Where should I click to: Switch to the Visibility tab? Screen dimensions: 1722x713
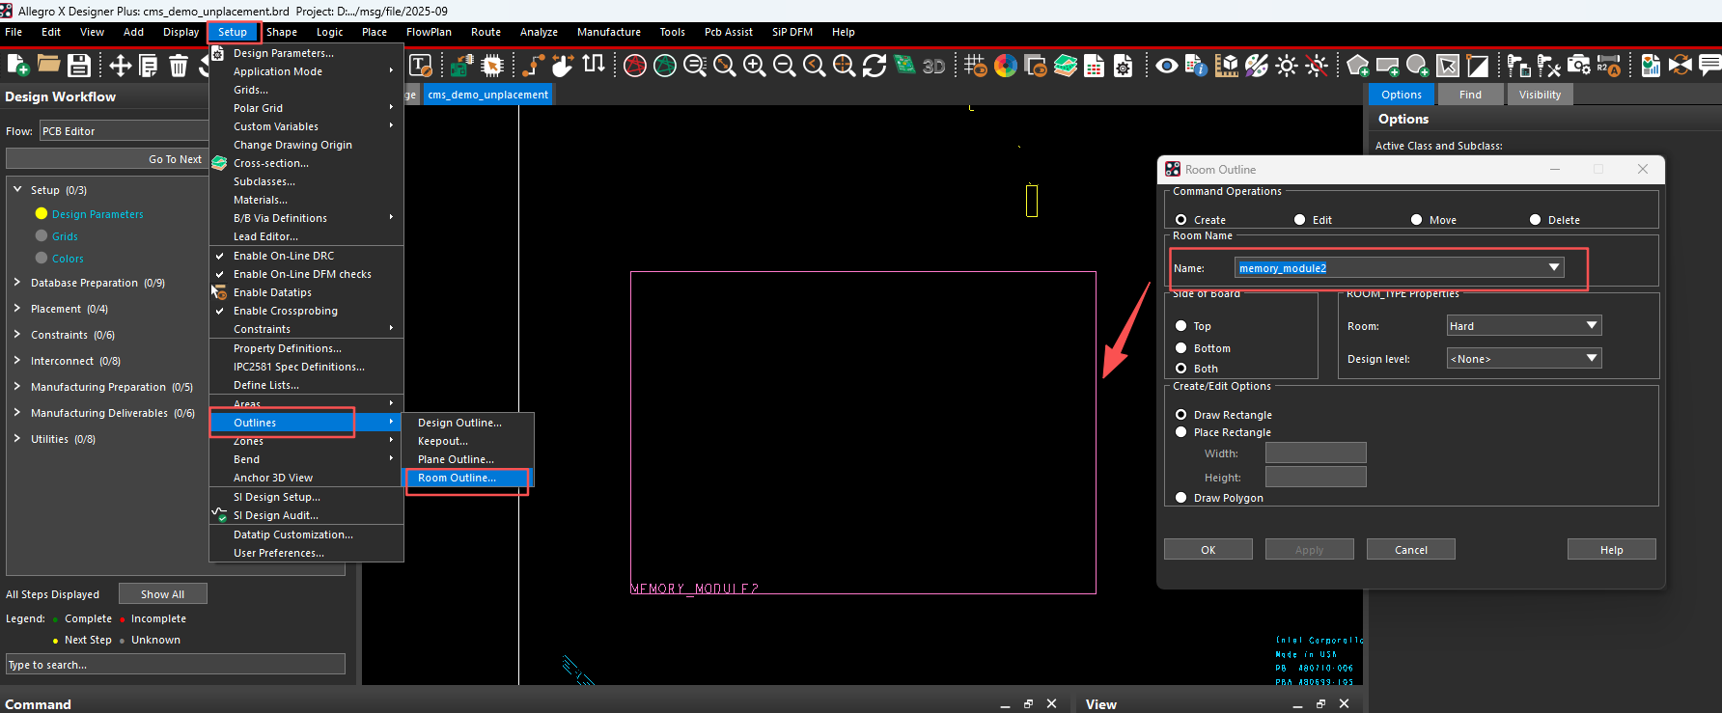[x=1539, y=95]
